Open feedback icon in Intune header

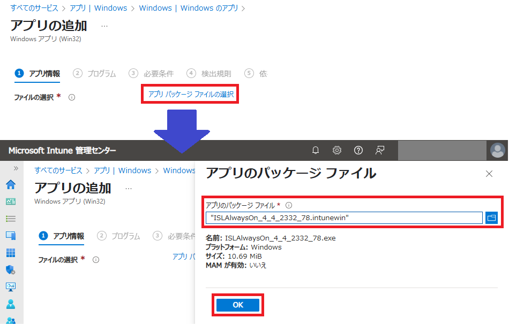pyautogui.click(x=379, y=150)
